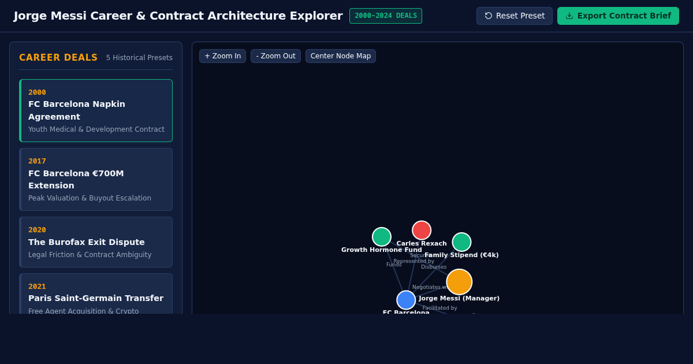
Task: Click the green Growth Hormone Fund node
Action: click(382, 237)
